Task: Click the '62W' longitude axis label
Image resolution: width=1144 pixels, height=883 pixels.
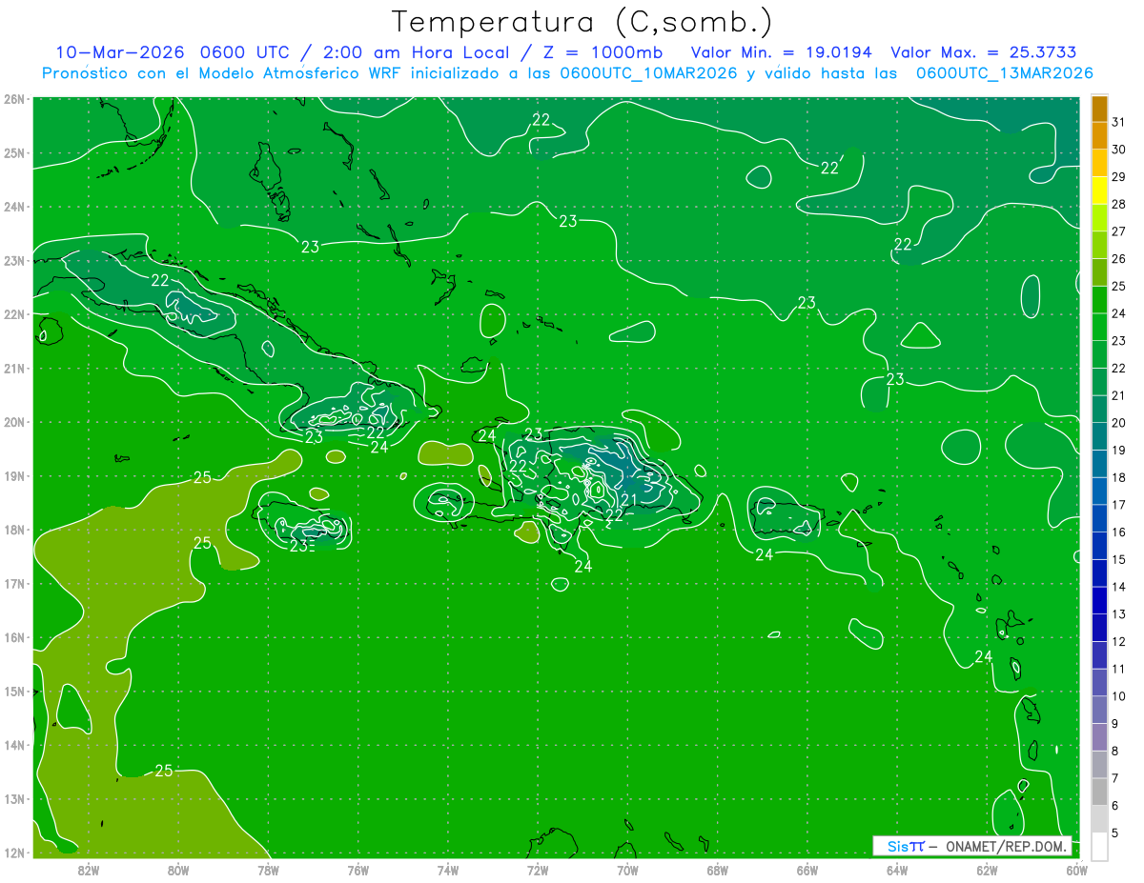Action: (987, 870)
